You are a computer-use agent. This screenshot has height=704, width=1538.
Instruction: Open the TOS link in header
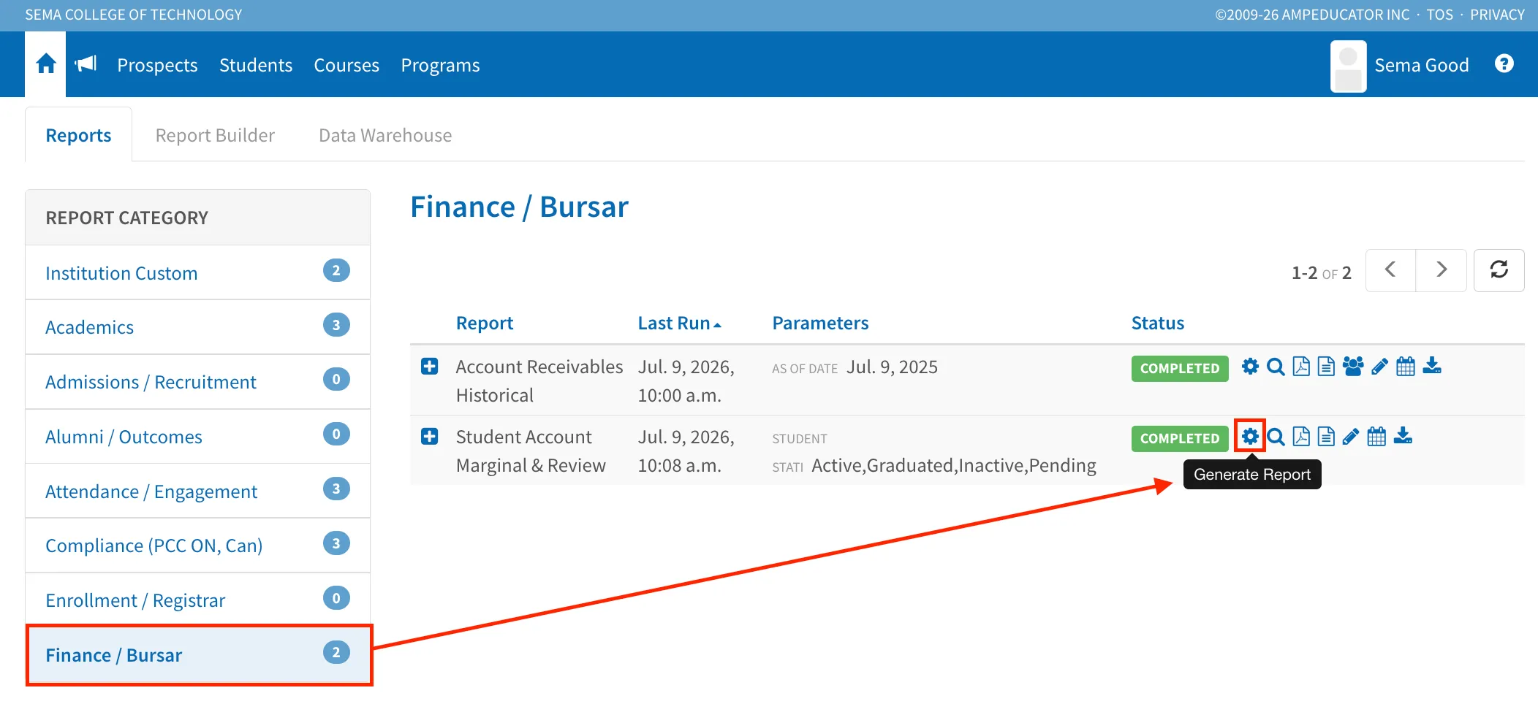1439,15
